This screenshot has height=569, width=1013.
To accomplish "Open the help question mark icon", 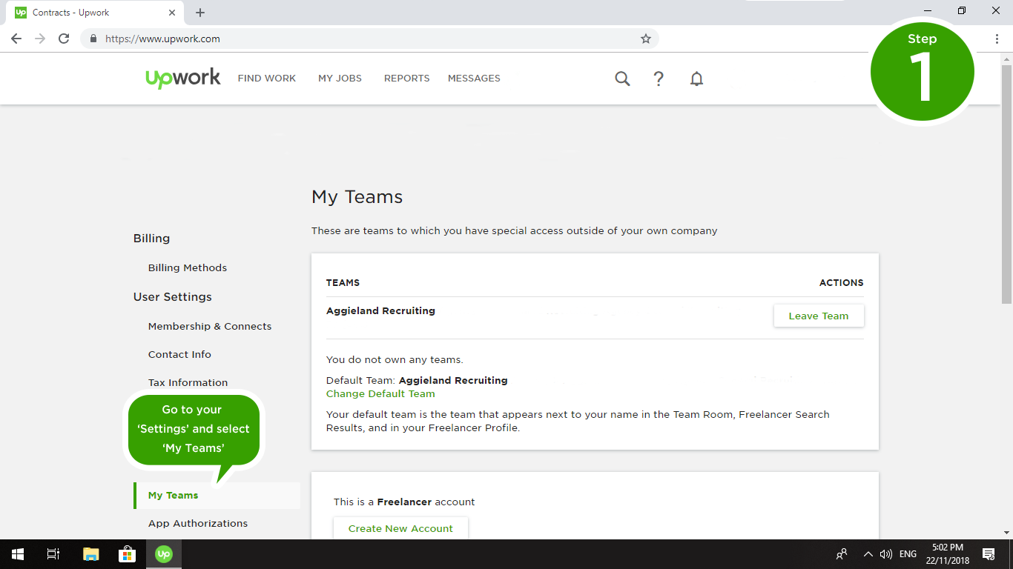I will click(659, 79).
